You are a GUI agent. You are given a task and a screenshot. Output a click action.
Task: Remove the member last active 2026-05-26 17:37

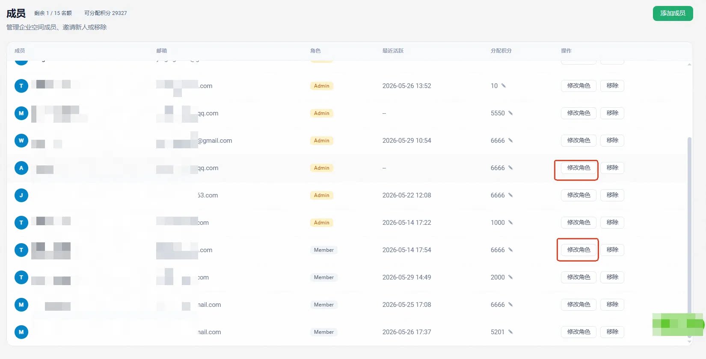[612, 332]
